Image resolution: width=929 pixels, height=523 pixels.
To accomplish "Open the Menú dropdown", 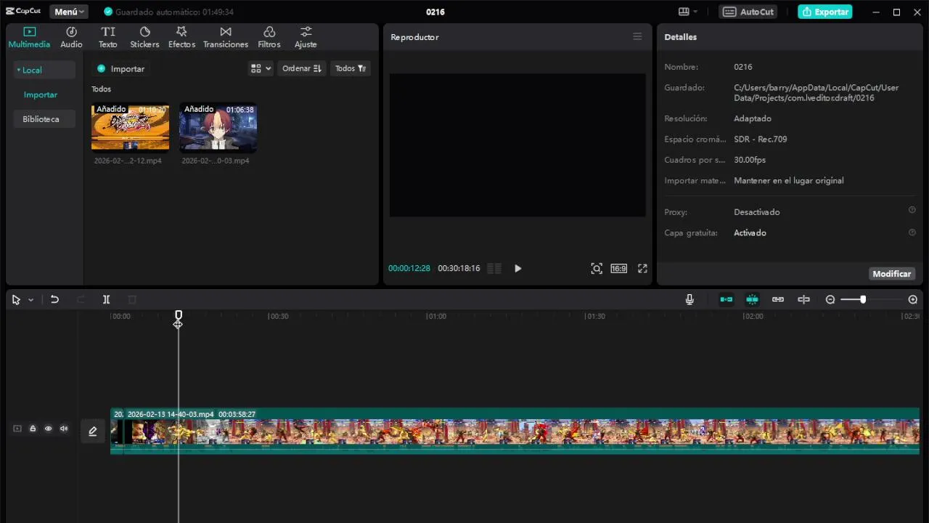I will tap(69, 12).
